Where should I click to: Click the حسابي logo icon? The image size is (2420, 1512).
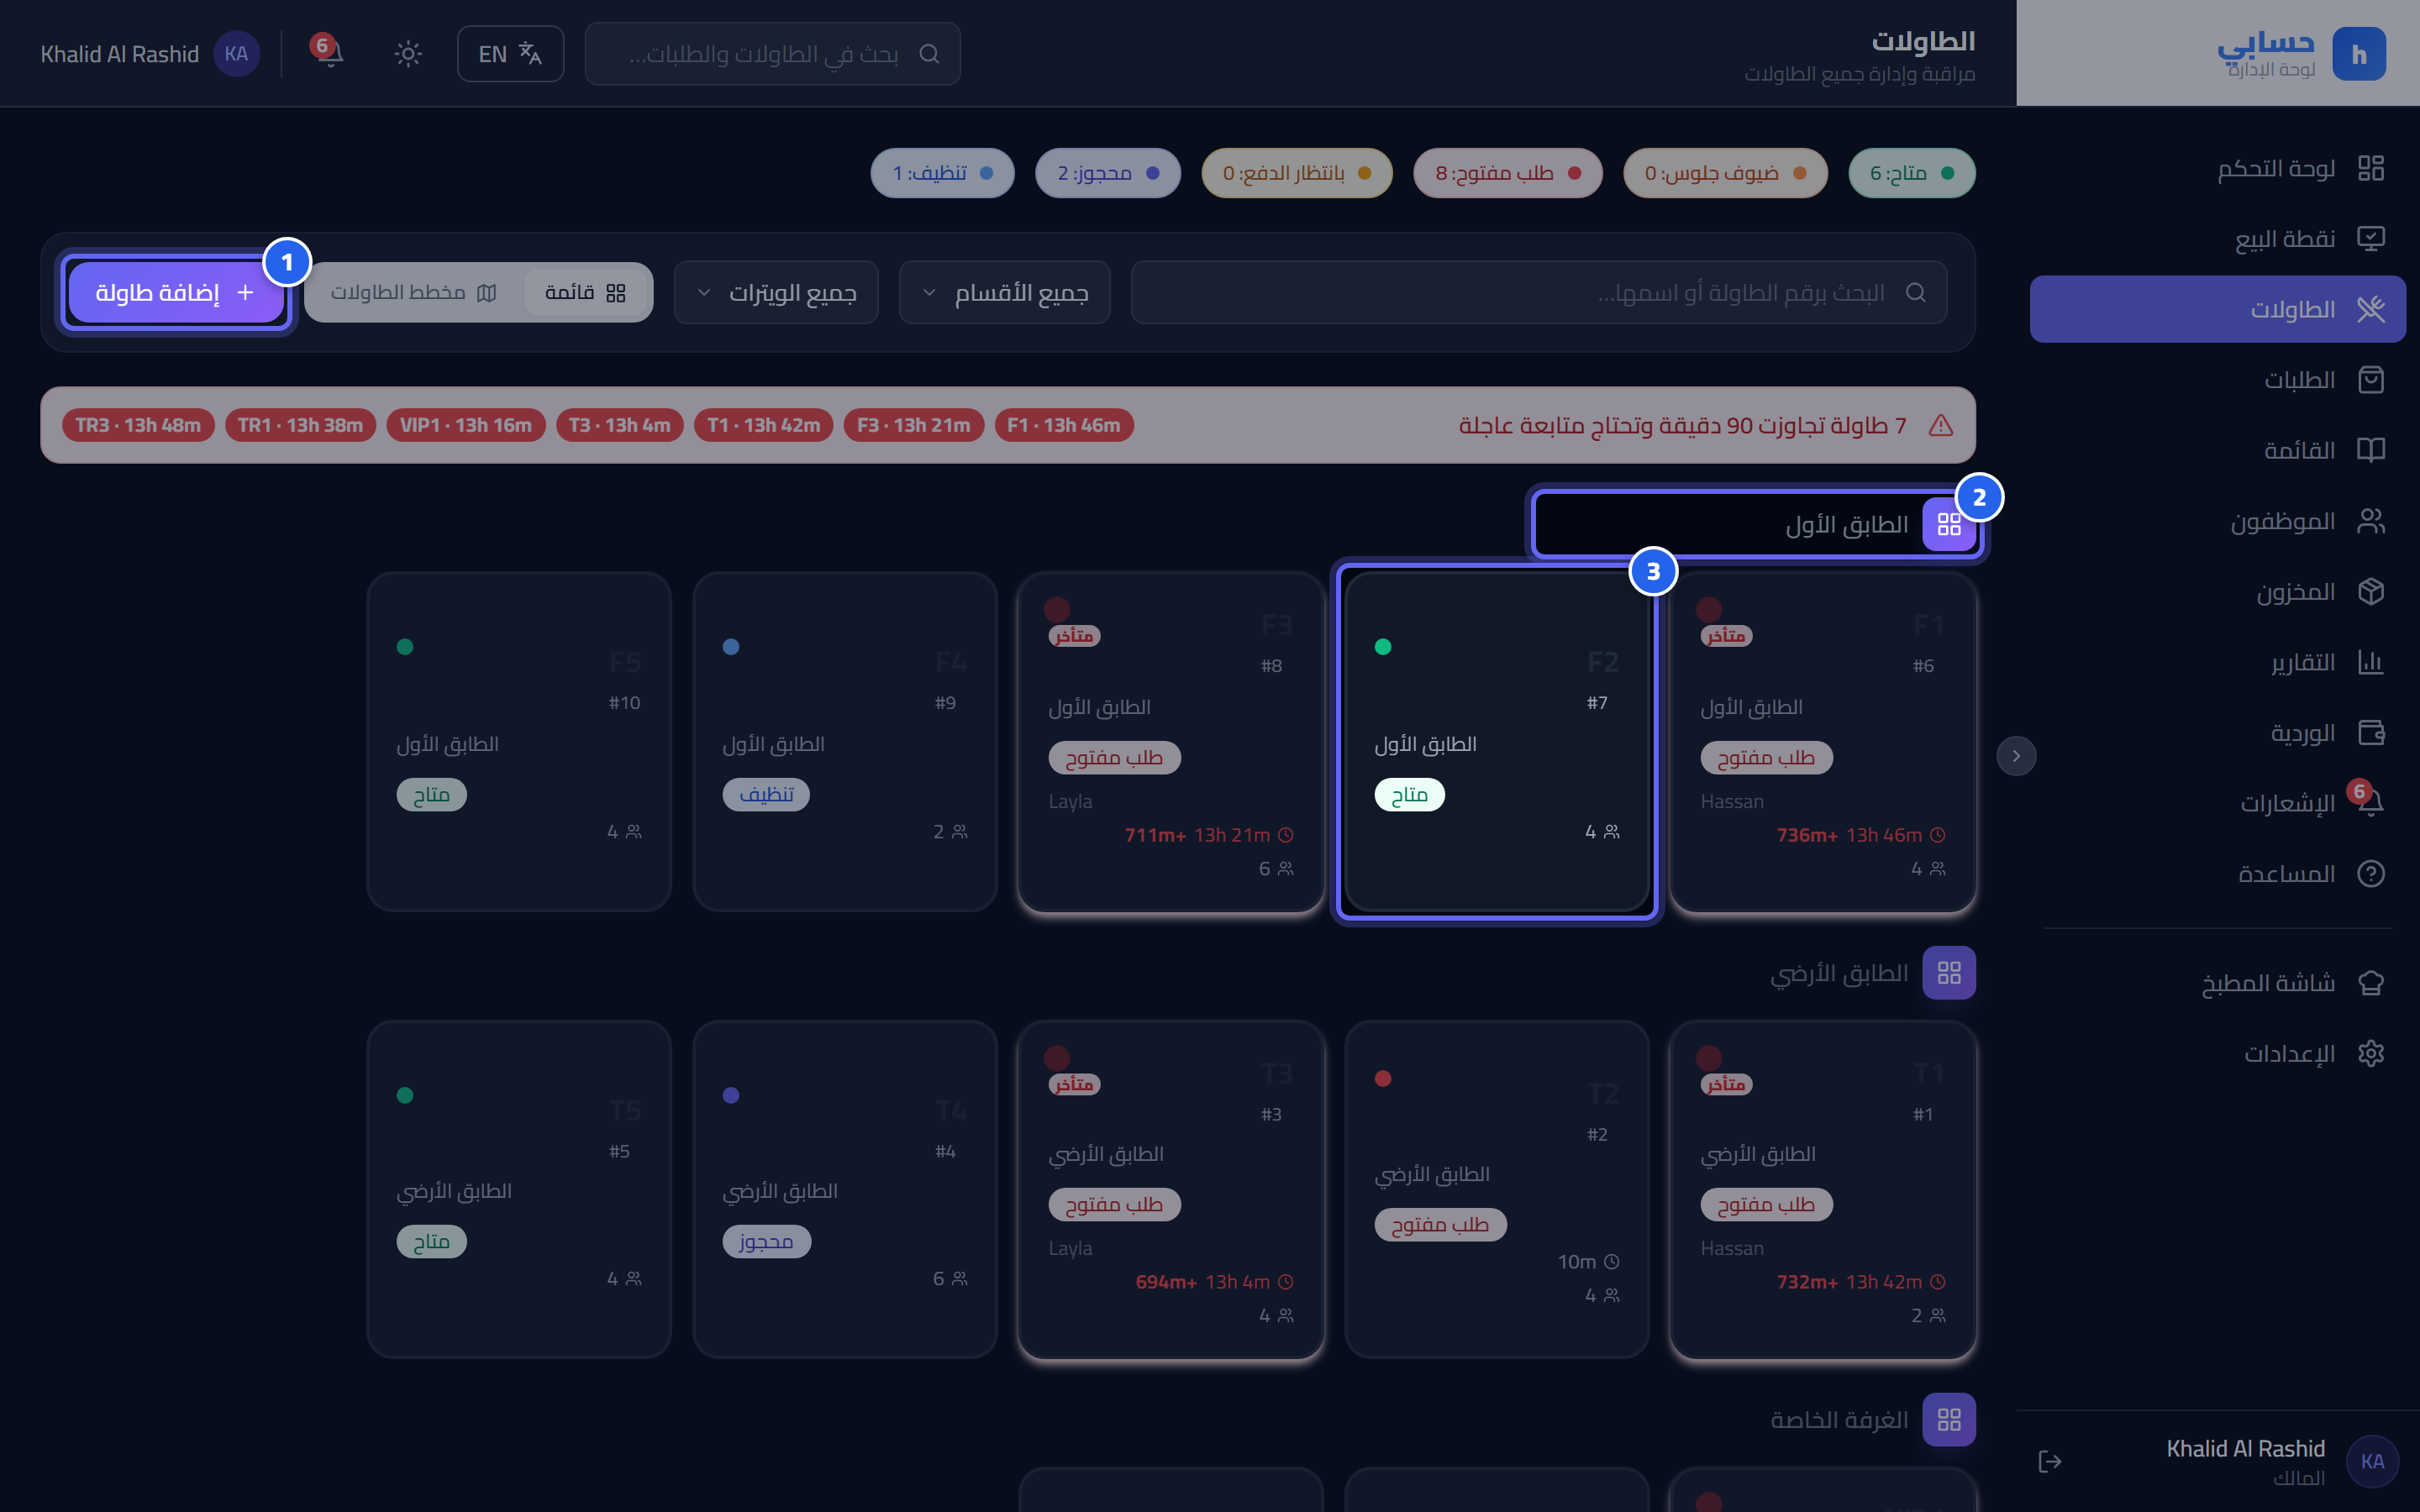[x=2358, y=54]
